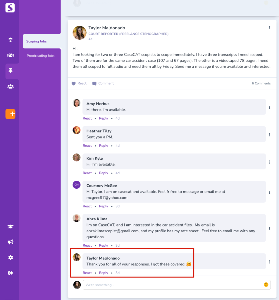Open Amy Herbus's avatar
The image size is (279, 300).
click(x=77, y=103)
